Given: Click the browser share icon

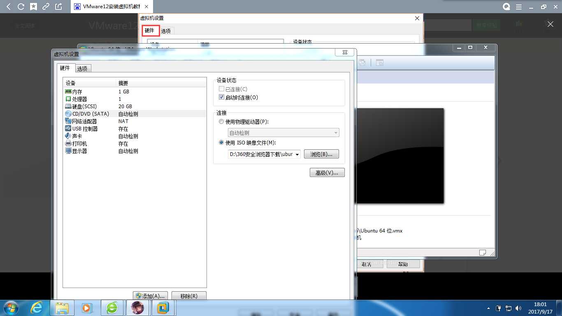Looking at the screenshot, I should pos(58,7).
